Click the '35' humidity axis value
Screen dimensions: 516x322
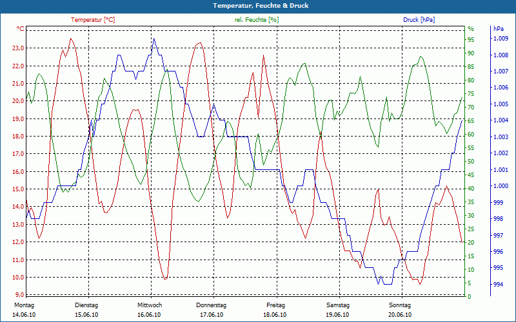tap(471, 202)
